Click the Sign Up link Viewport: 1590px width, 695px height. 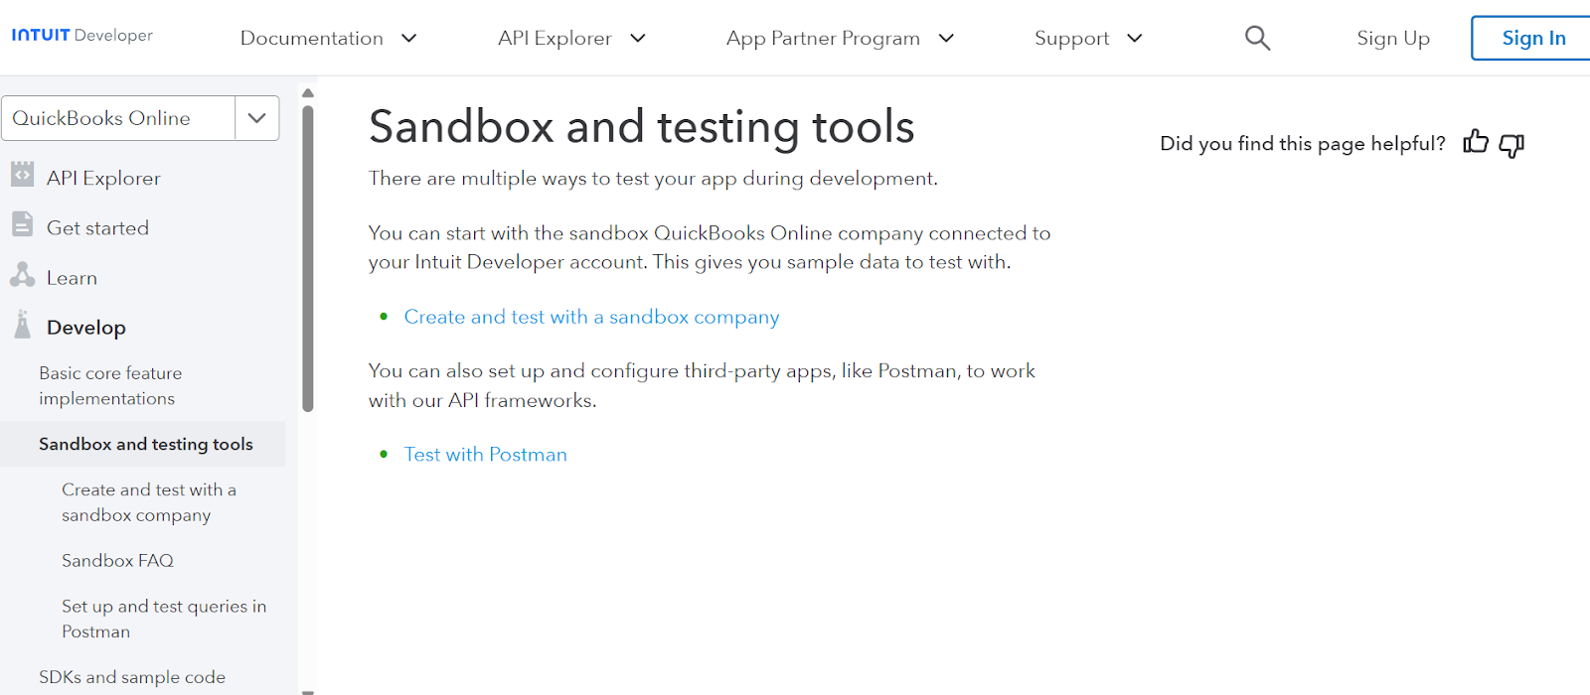[x=1393, y=39]
